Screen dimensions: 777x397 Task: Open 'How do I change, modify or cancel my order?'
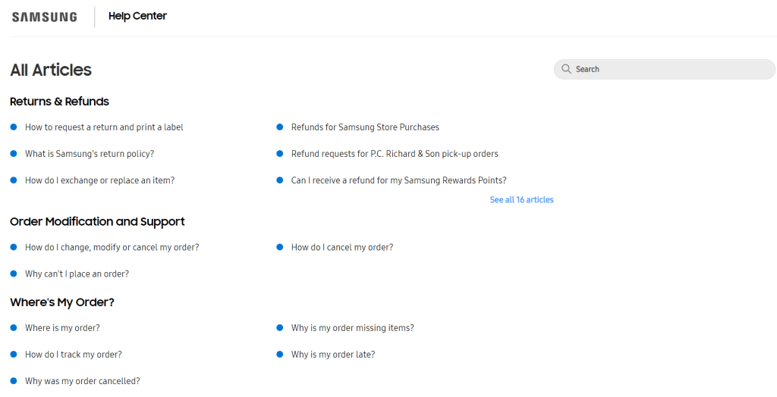point(112,247)
